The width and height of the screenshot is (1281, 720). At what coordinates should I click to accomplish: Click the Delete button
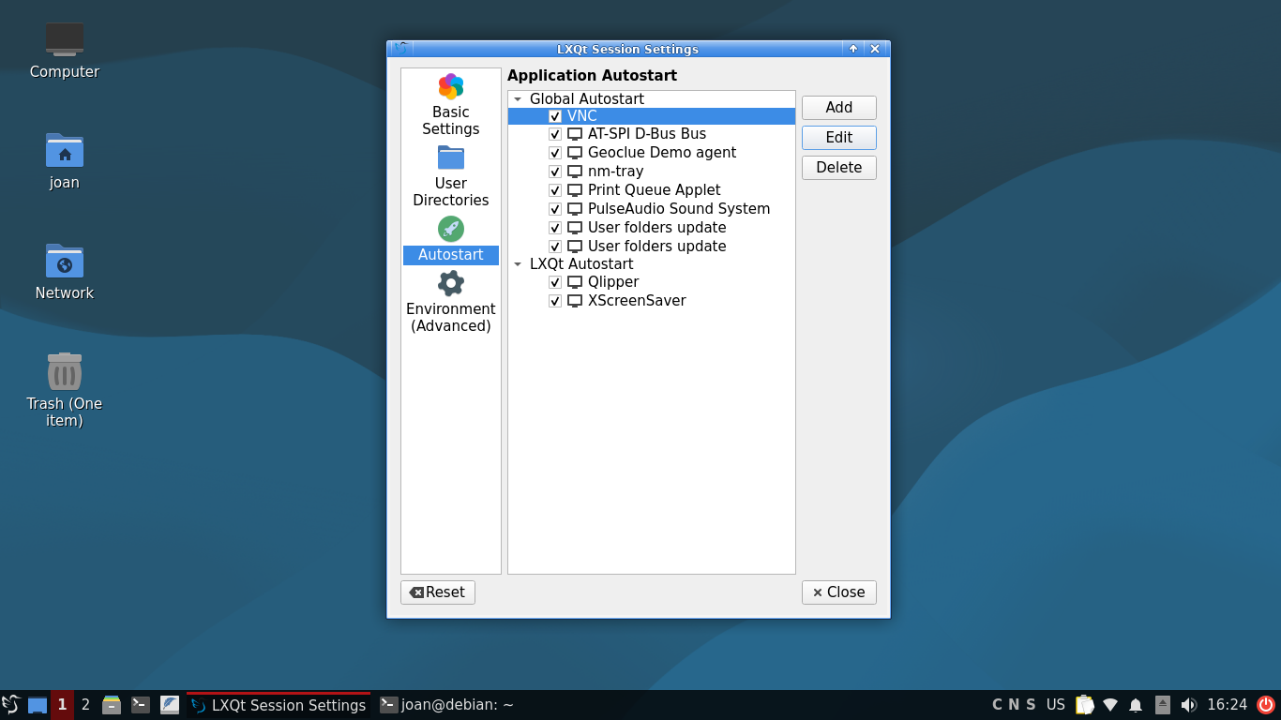point(839,168)
